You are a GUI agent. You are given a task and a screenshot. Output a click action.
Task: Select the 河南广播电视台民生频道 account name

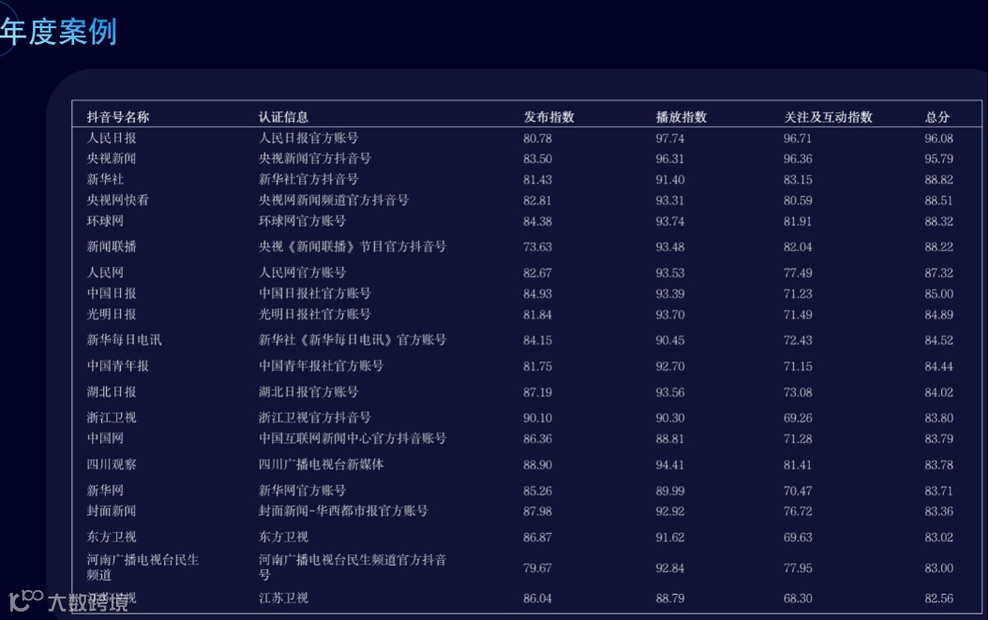[x=143, y=568]
